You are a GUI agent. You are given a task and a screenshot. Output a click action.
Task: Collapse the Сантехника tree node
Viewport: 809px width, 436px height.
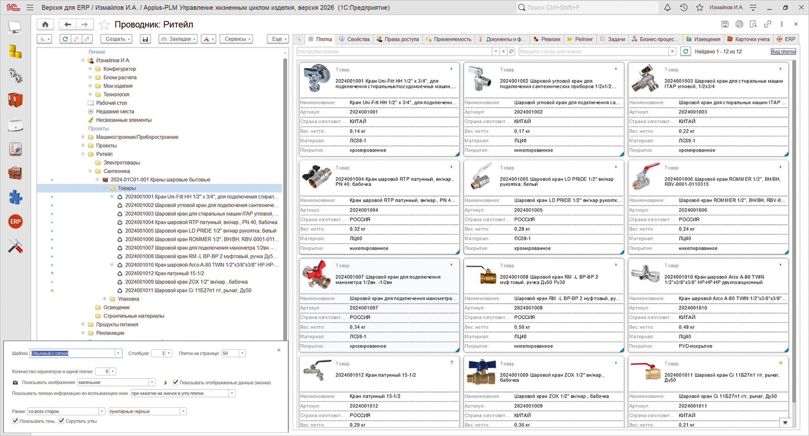coord(90,171)
